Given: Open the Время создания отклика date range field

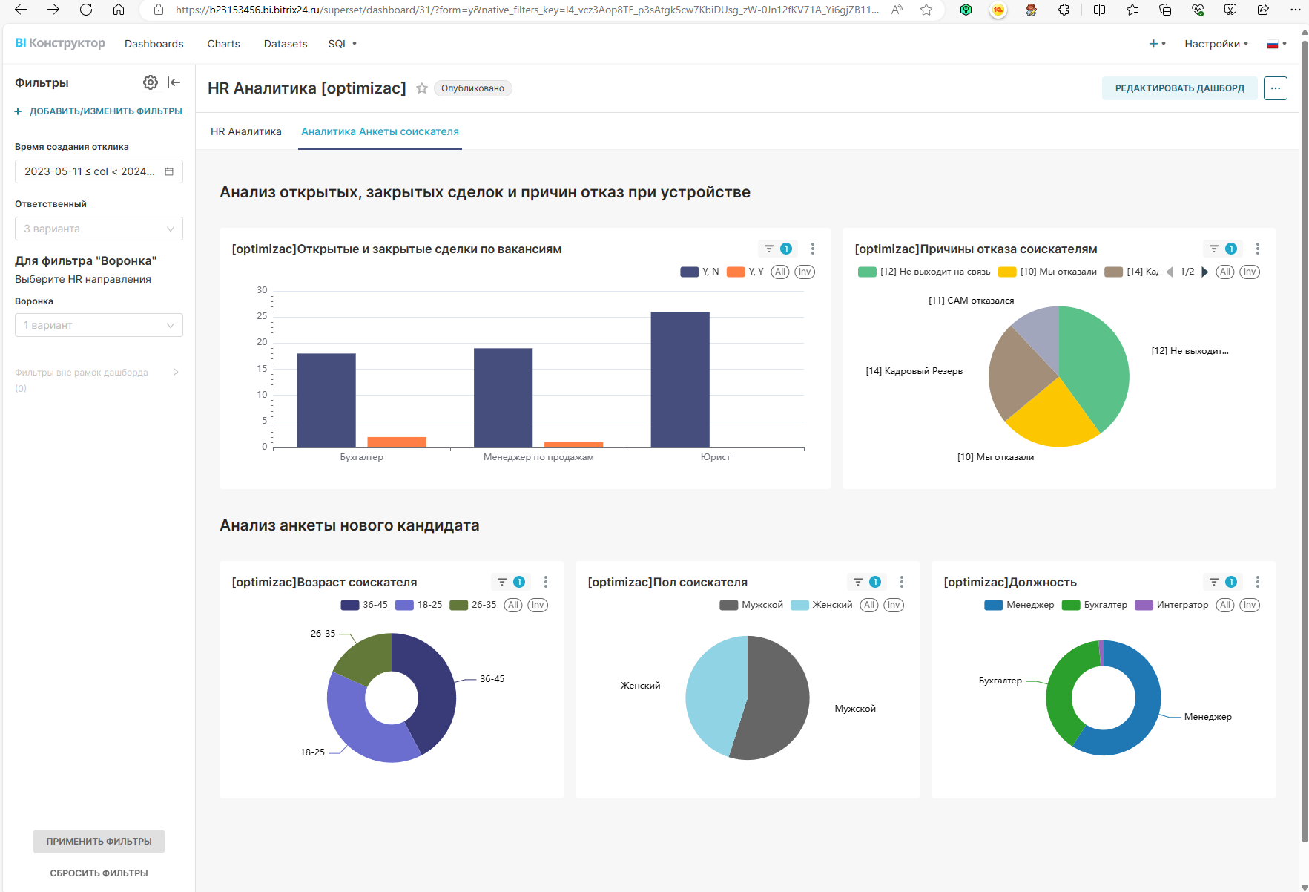Looking at the screenshot, I should [x=99, y=171].
